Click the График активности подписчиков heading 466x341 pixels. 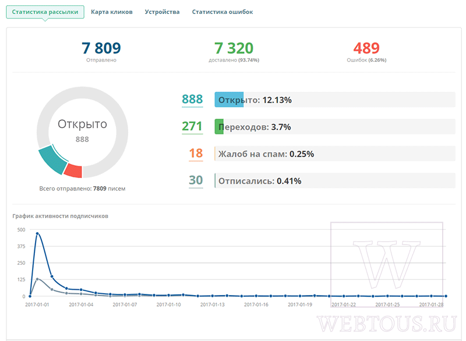[61, 216]
